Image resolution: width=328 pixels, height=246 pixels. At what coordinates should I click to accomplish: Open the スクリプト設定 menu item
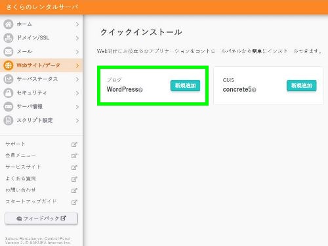(41, 120)
